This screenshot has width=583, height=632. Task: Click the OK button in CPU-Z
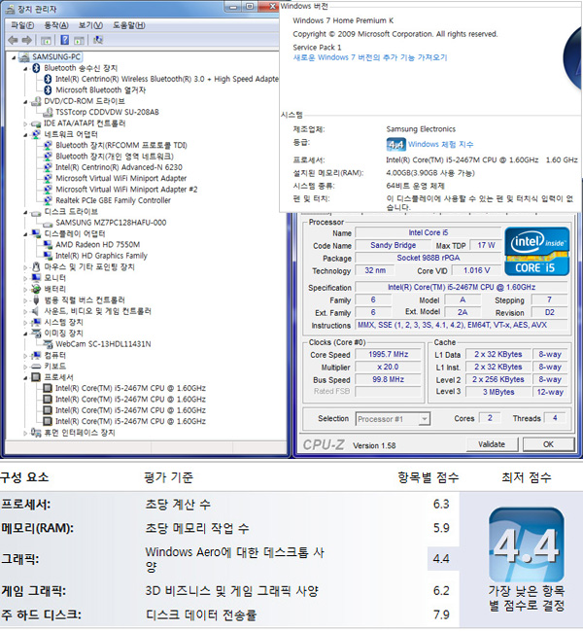coord(548,444)
